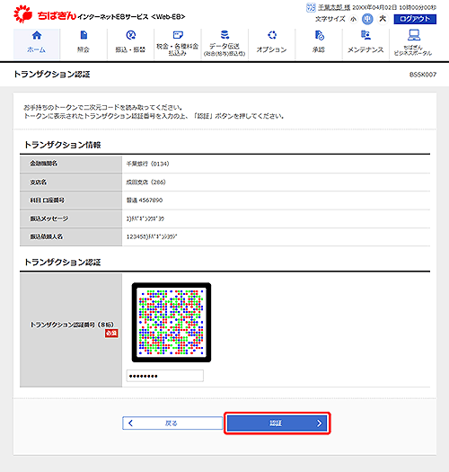Screen dimensions: 449x472
Task: Click the yen circle icon for transfers
Action: [x=130, y=35]
